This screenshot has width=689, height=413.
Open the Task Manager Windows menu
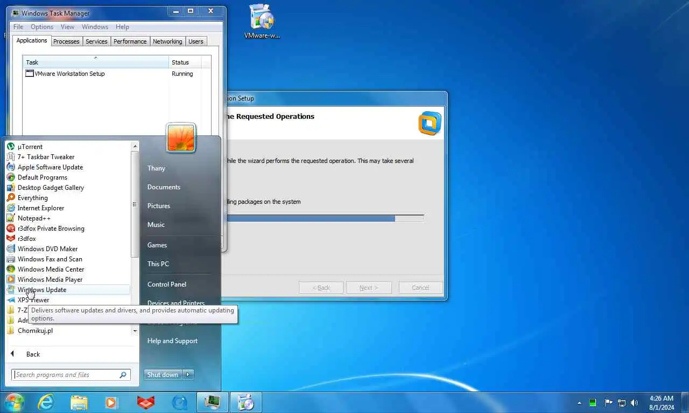pos(95,27)
